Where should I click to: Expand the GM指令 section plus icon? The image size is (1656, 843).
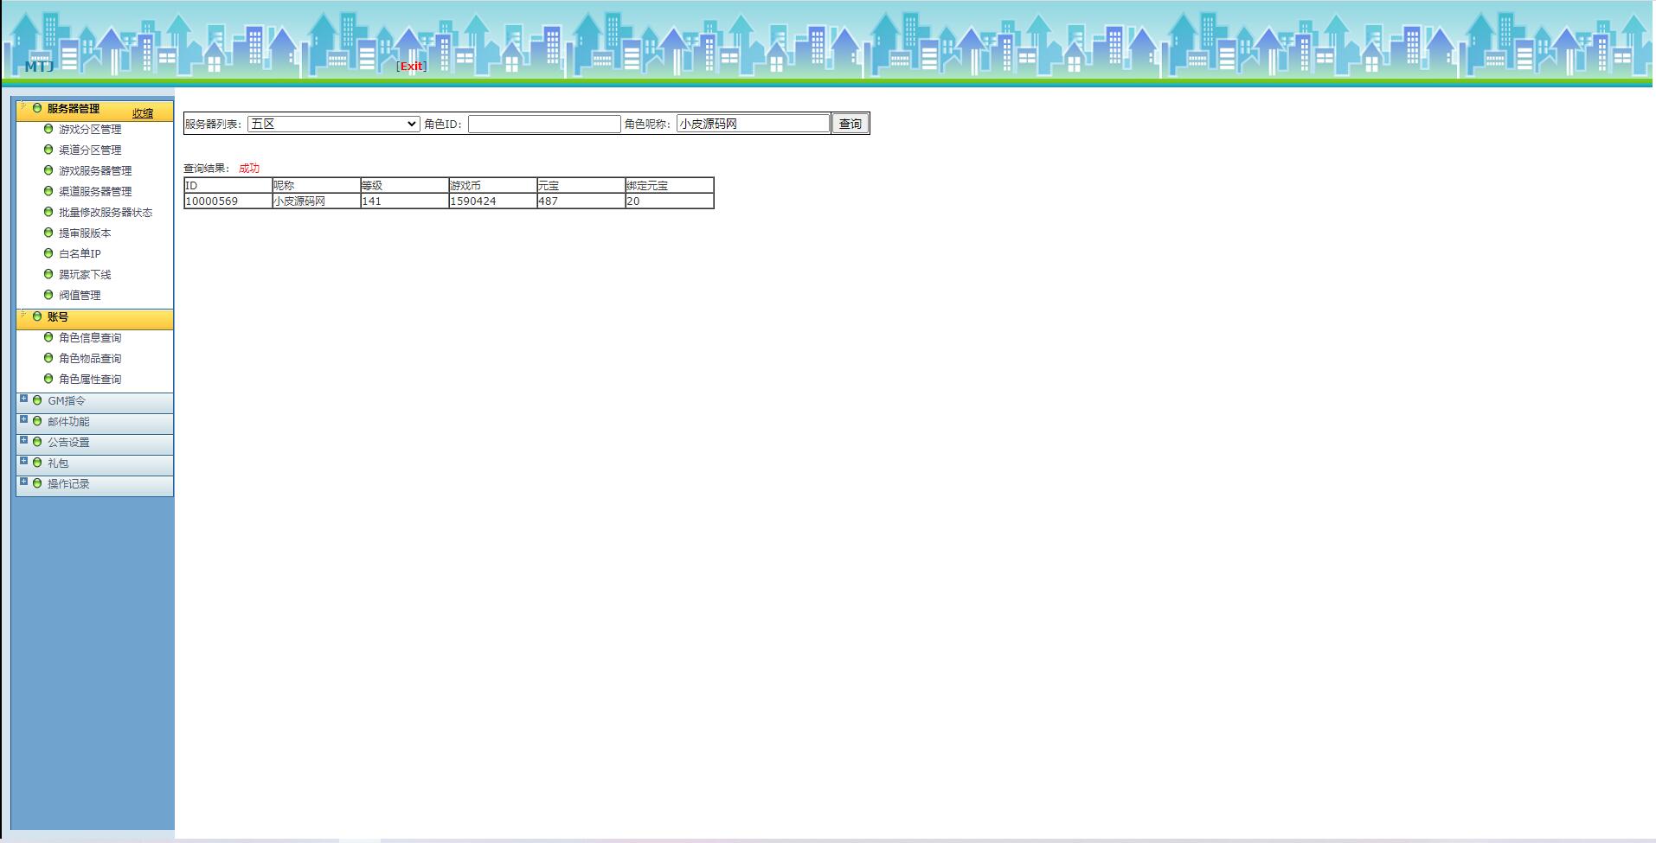coord(24,399)
